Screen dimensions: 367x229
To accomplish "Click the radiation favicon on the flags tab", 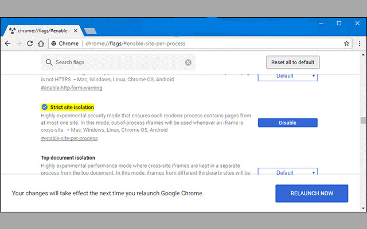I will (12, 30).
